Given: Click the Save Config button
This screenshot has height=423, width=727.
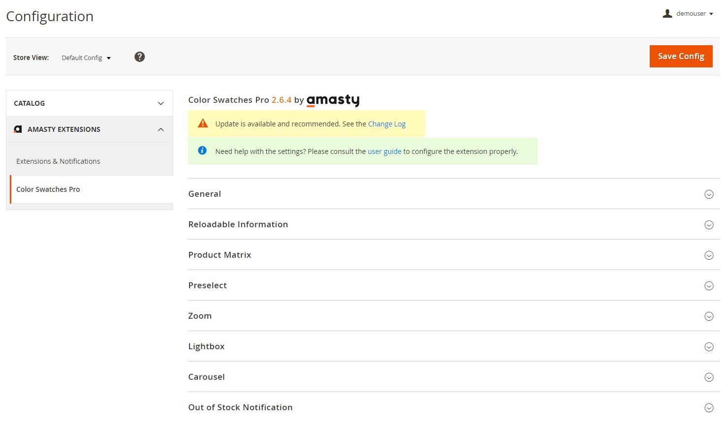Looking at the screenshot, I should [681, 56].
